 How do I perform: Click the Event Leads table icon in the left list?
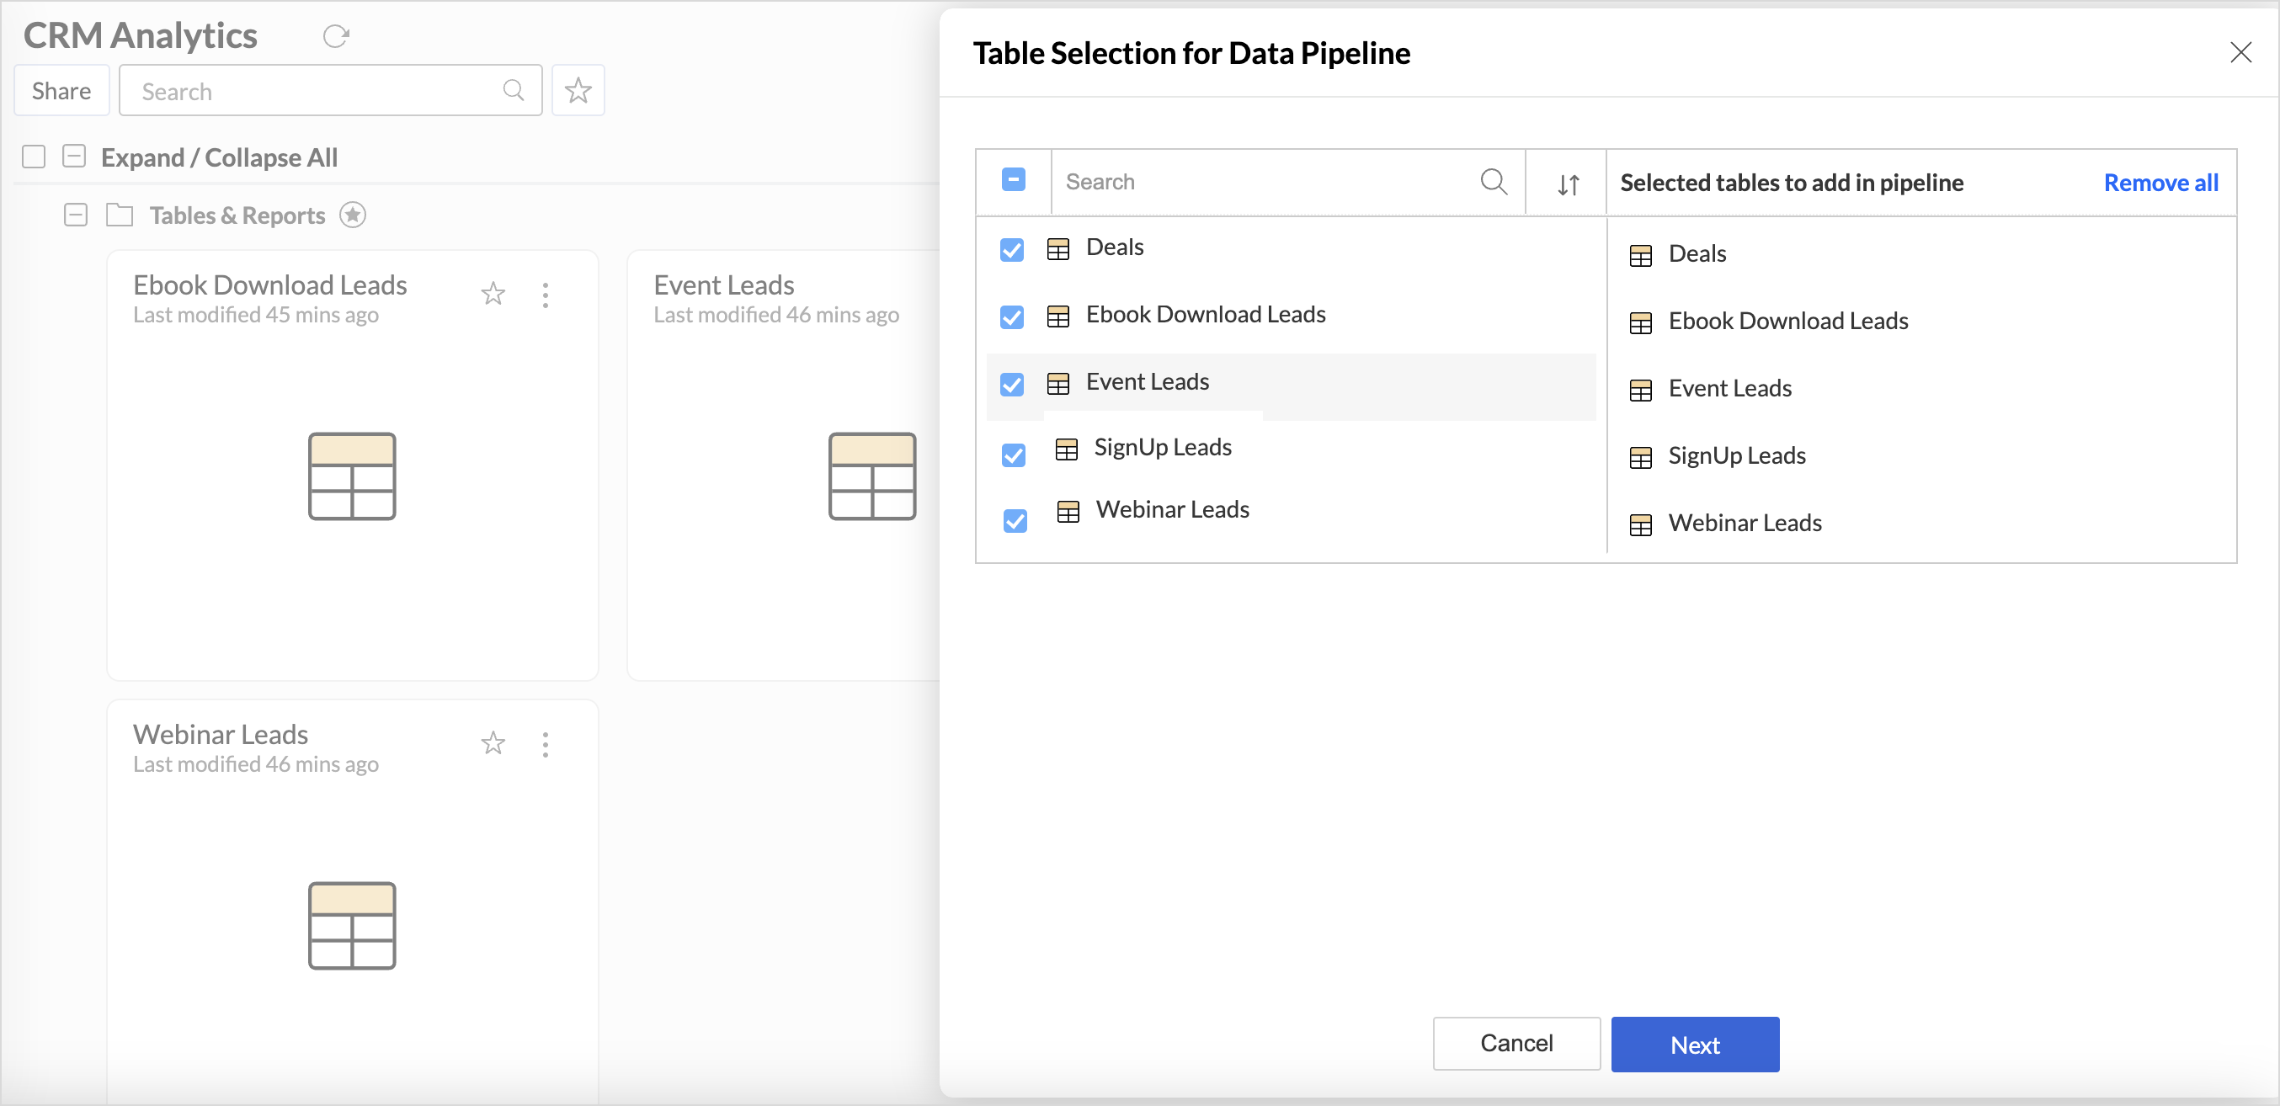pos(1057,384)
